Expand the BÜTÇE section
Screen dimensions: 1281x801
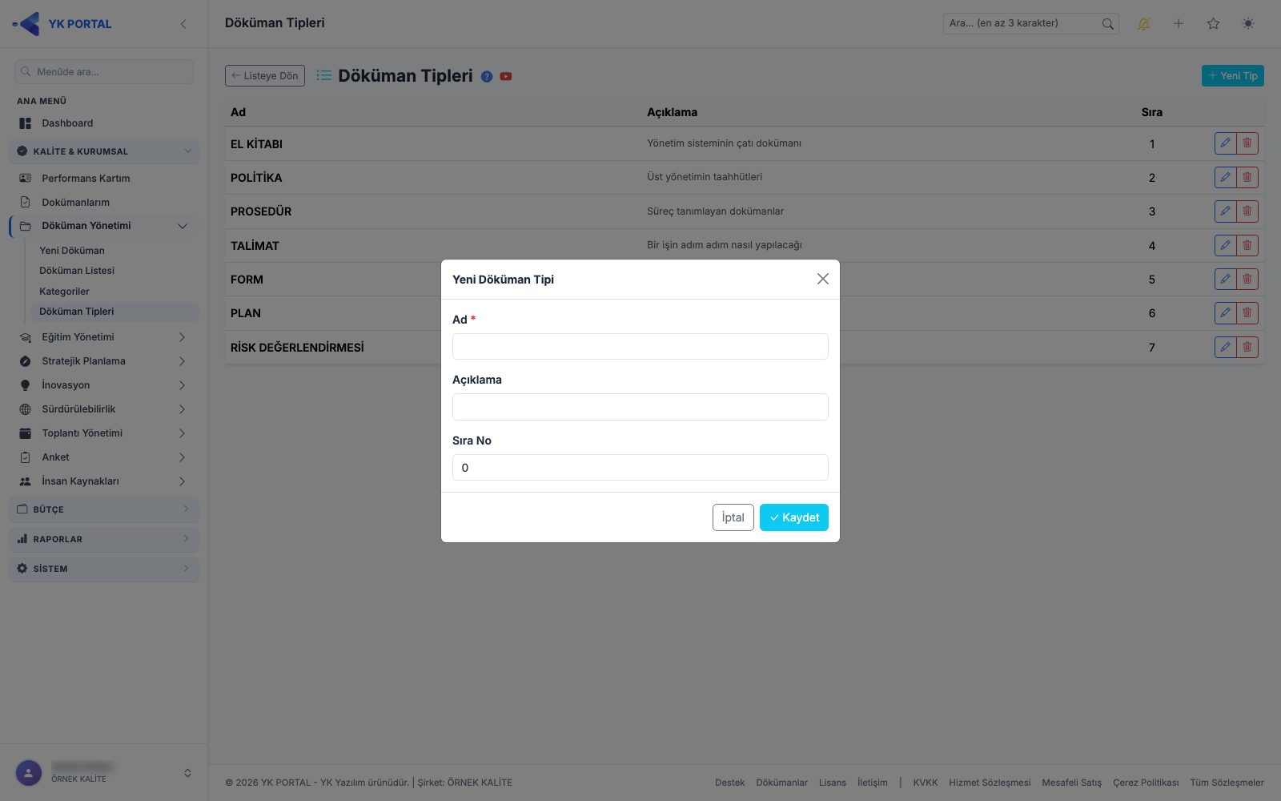[x=104, y=509]
